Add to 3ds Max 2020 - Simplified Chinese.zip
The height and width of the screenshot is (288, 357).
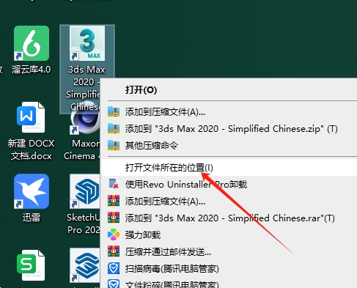pos(229,129)
